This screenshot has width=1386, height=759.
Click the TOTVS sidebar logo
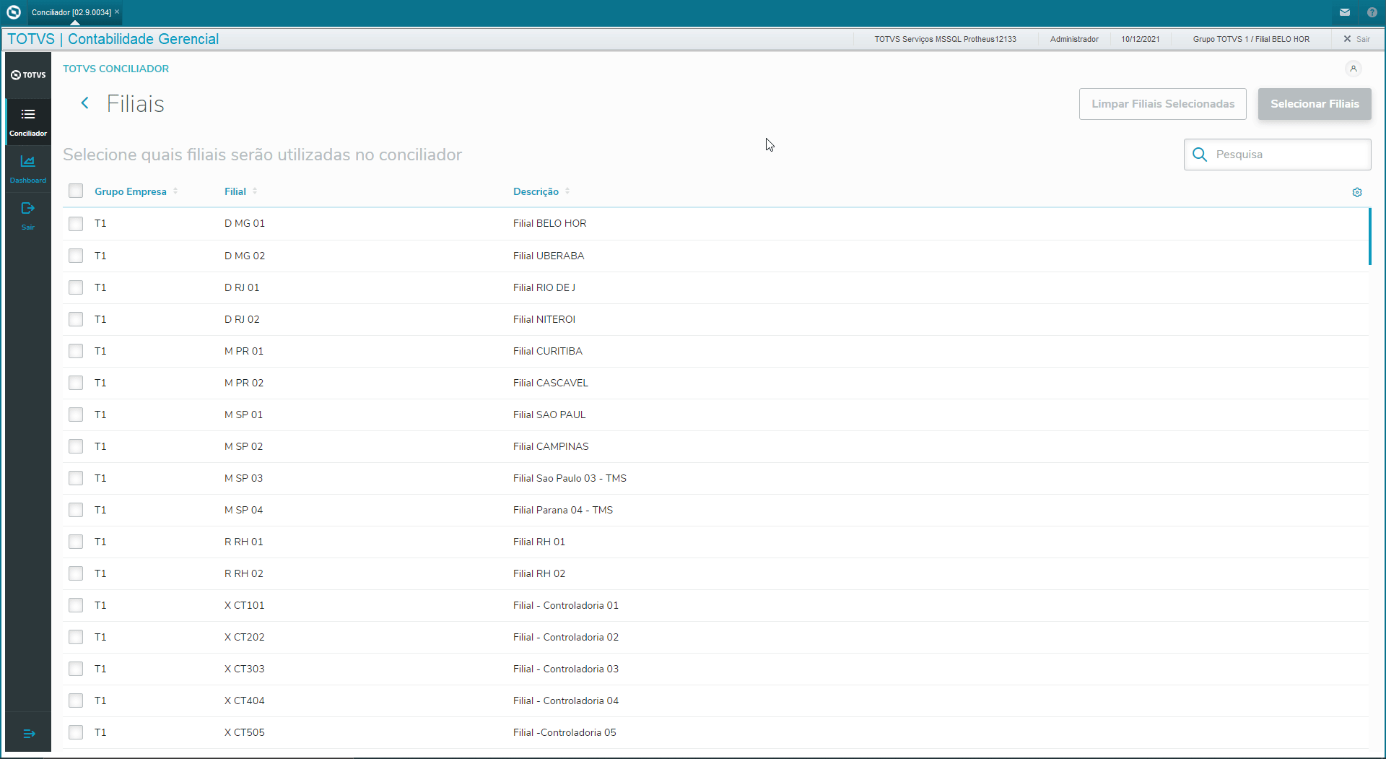click(x=28, y=75)
